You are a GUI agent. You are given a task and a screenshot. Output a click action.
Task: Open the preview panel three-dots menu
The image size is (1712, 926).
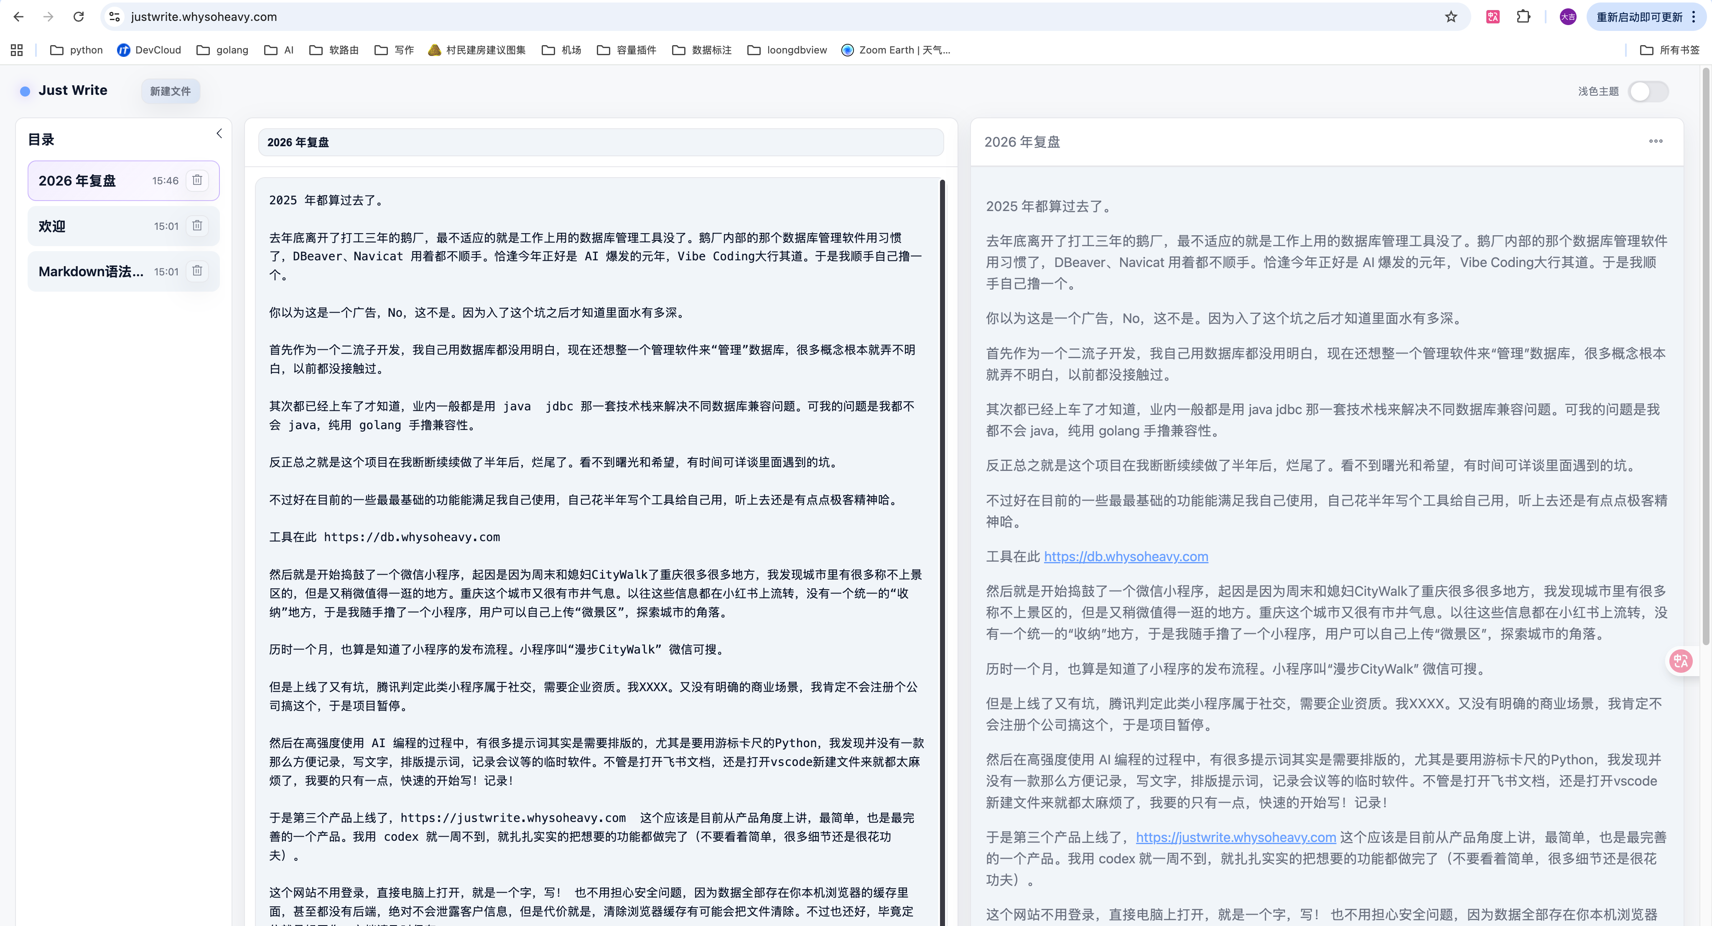1656,142
